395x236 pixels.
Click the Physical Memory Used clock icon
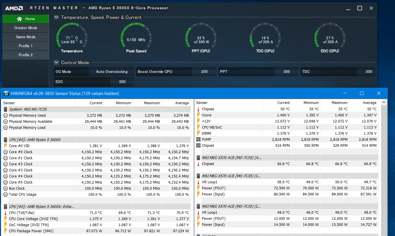5,115
